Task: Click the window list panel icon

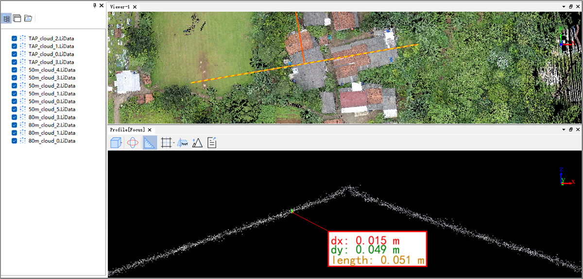Action: pos(17,18)
